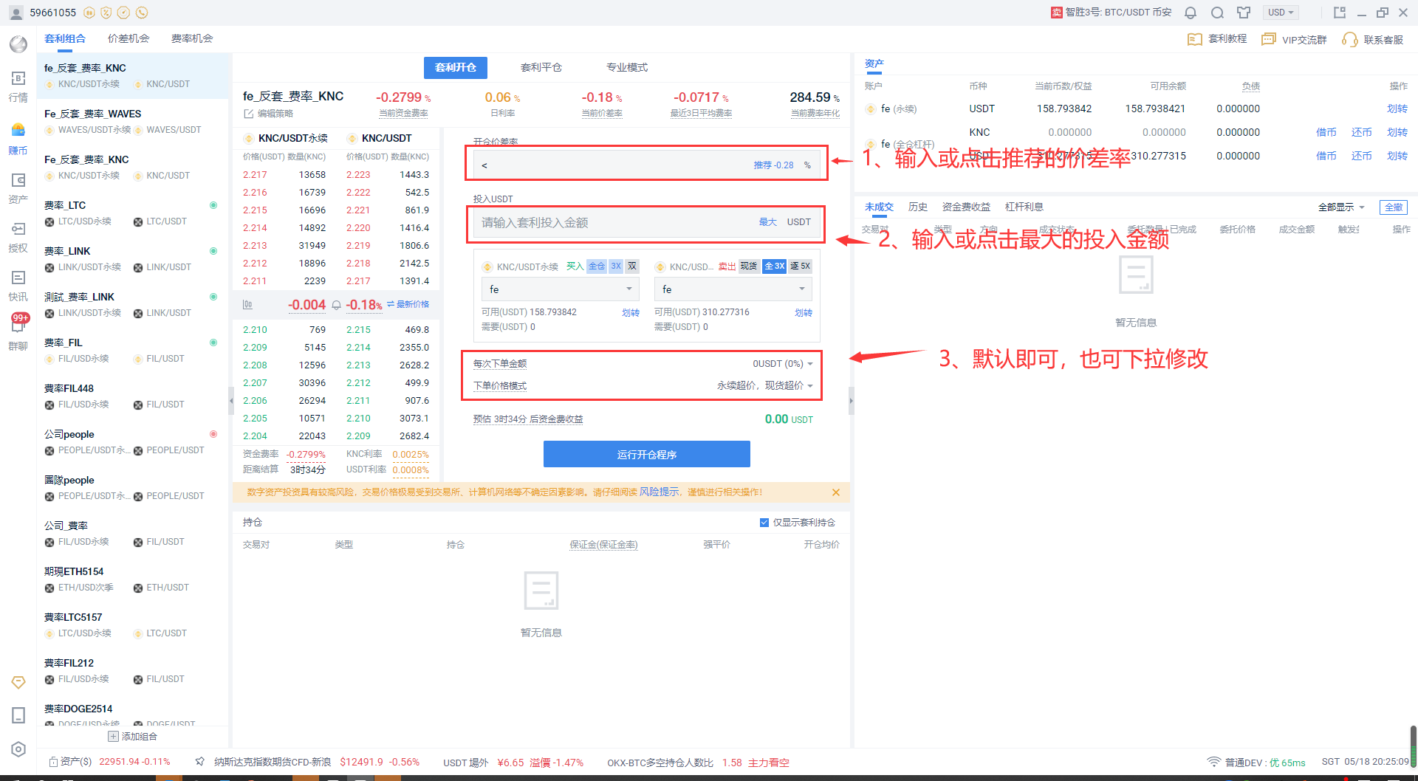This screenshot has width=1418, height=781.
Task: Click left collapse handle of the strategy list
Action: coord(231,402)
